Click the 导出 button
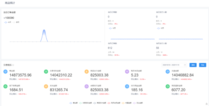 click(203, 65)
